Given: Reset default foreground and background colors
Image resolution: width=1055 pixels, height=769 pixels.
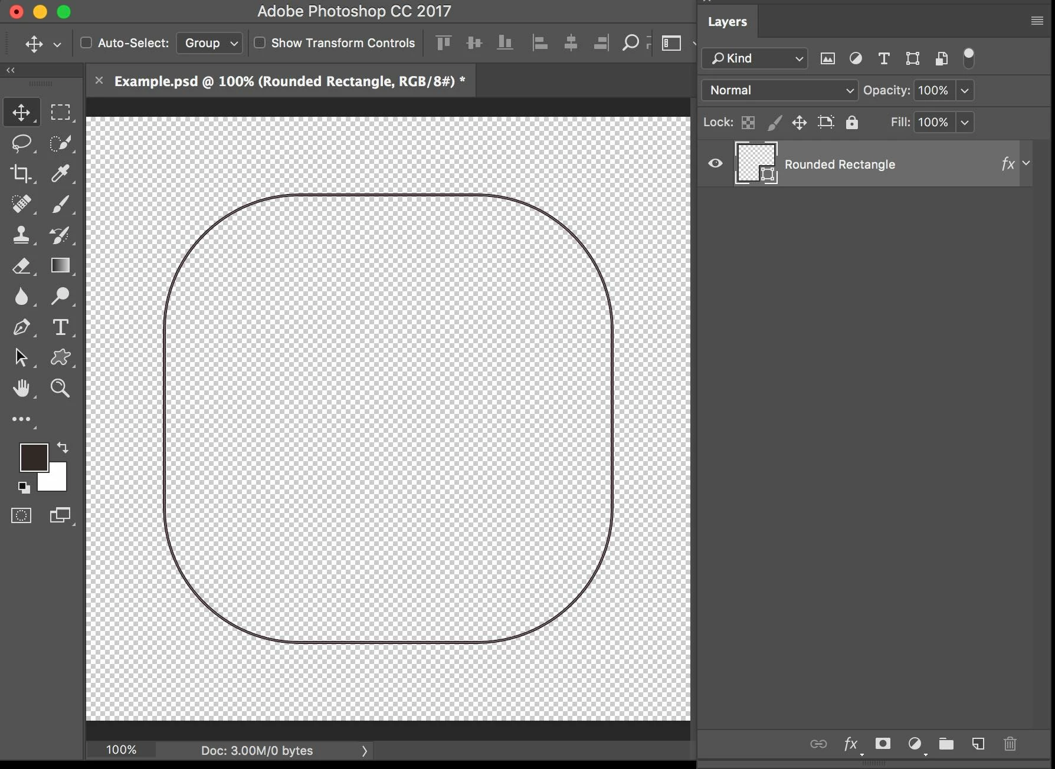Looking at the screenshot, I should (x=24, y=487).
